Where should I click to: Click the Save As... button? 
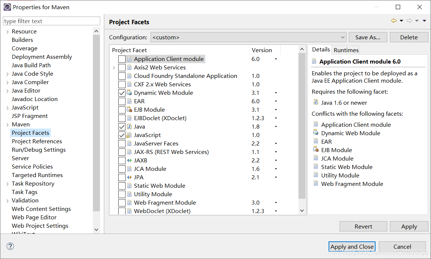(x=368, y=37)
